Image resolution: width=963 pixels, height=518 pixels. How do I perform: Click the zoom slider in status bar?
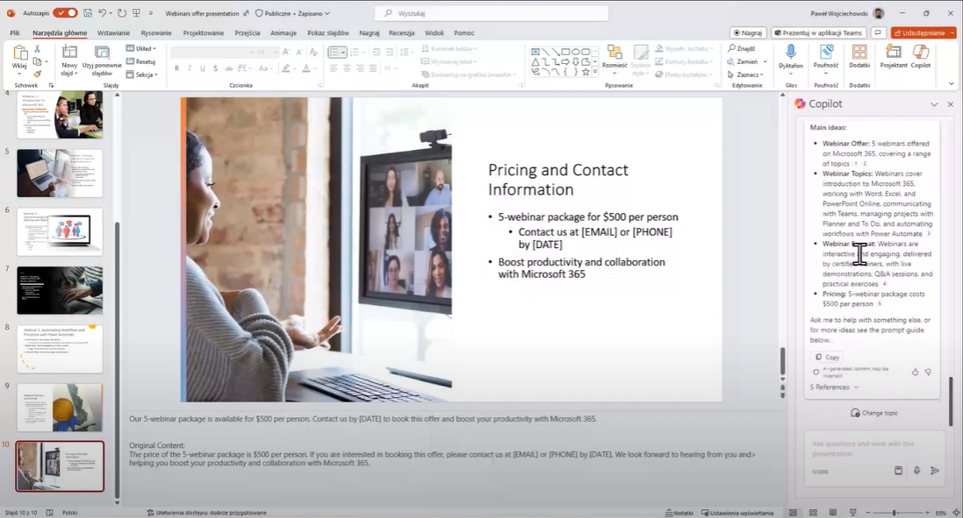[895, 513]
